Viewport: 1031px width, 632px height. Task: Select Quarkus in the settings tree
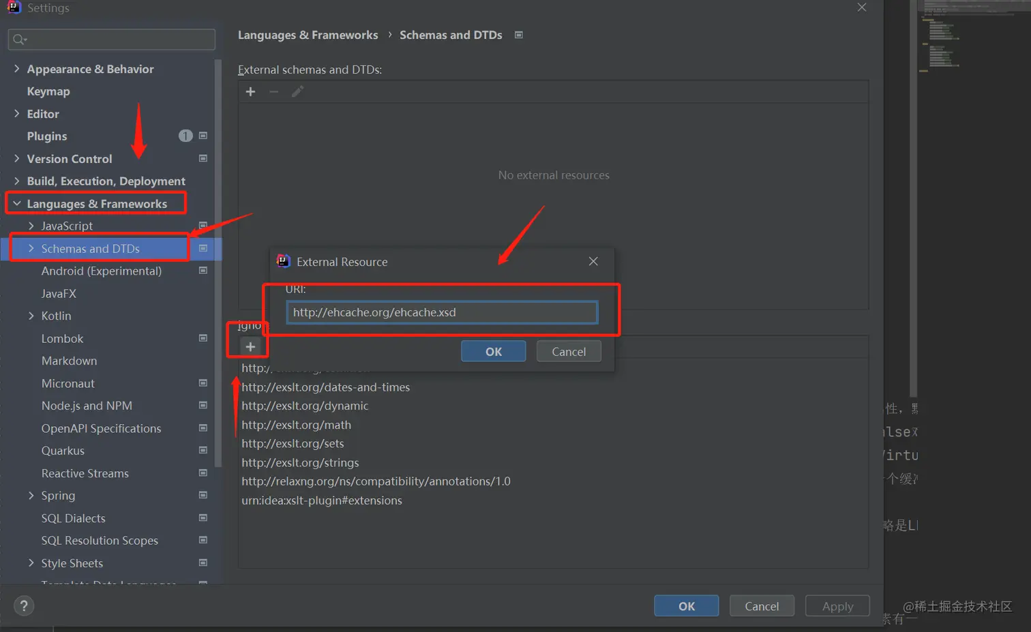pos(63,451)
